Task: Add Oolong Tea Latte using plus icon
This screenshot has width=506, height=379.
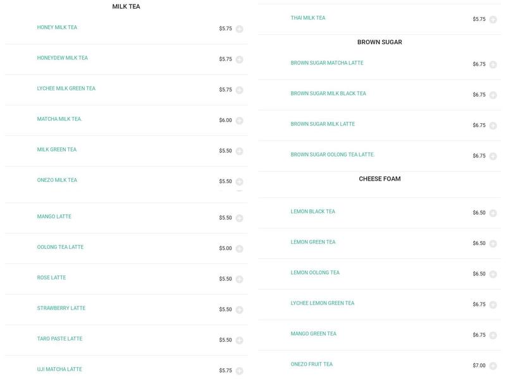Action: click(x=239, y=249)
